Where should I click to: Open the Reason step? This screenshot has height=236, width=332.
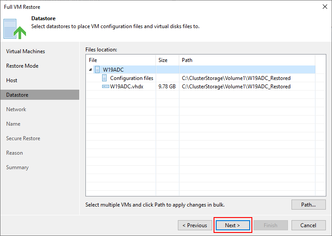coord(15,153)
